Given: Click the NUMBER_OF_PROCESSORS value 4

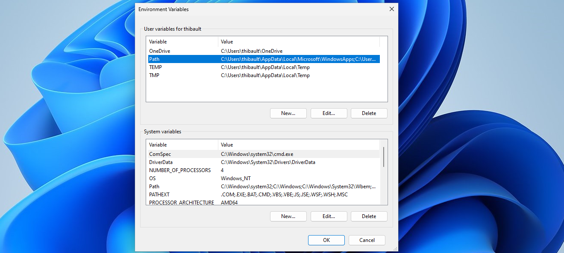Looking at the screenshot, I should click(222, 170).
